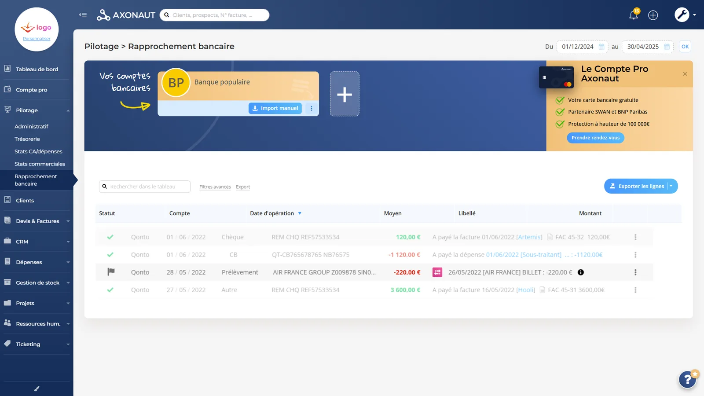
Task: Add a new bank account with plus tile
Action: coord(345,94)
